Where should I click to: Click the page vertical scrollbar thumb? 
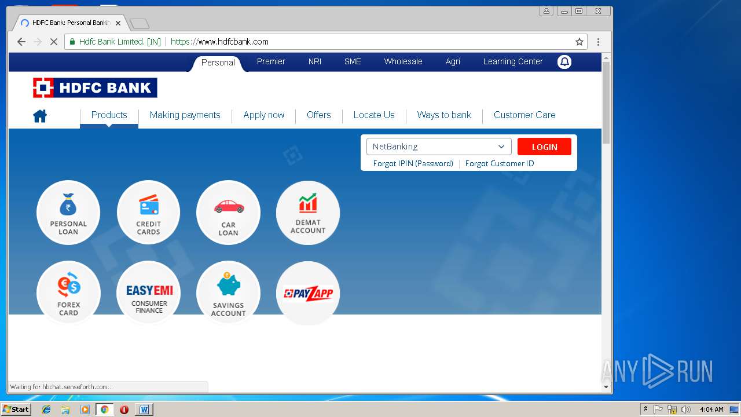606,103
